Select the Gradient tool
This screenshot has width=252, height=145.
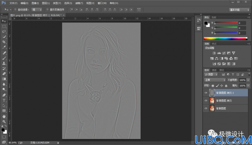click(4, 79)
